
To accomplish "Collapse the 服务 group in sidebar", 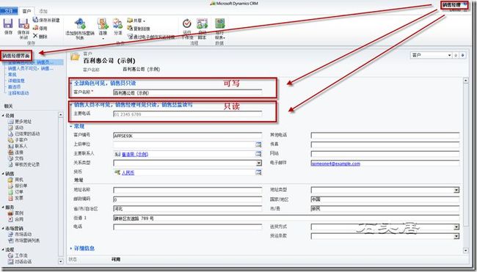I will pyautogui.click(x=3, y=207).
